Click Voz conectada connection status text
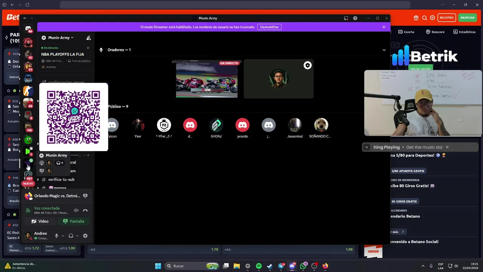The image size is (483, 272). (x=47, y=208)
